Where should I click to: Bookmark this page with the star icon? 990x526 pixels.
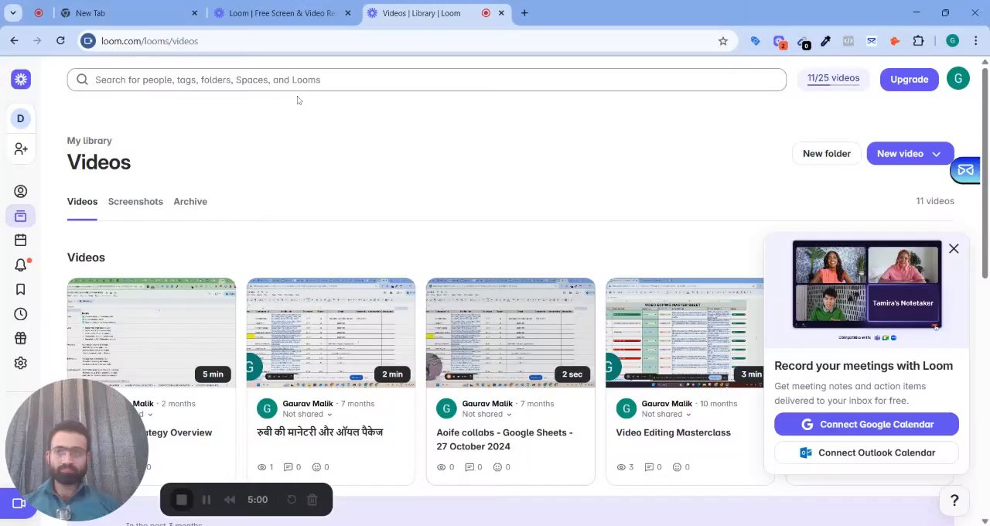[x=723, y=41]
